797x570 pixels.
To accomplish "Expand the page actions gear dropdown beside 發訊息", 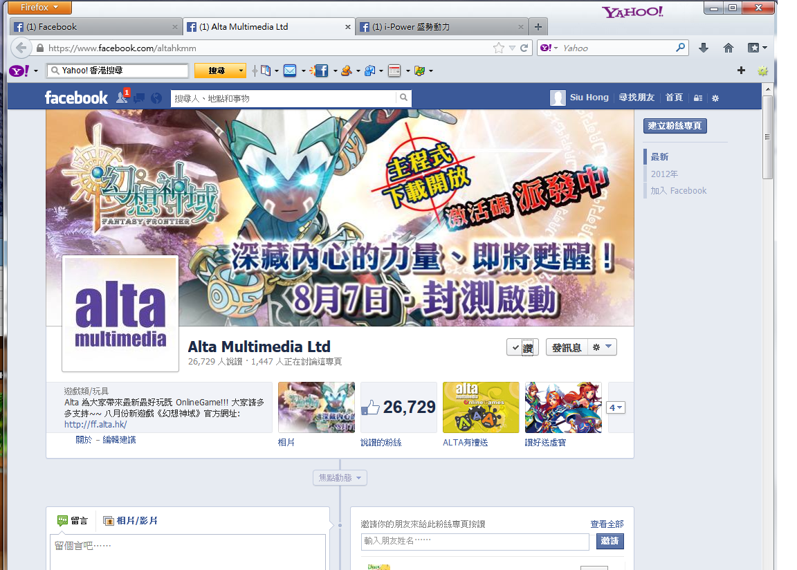I will pyautogui.click(x=603, y=347).
